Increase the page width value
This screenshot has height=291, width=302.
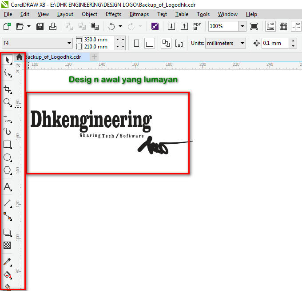[x=123, y=39]
